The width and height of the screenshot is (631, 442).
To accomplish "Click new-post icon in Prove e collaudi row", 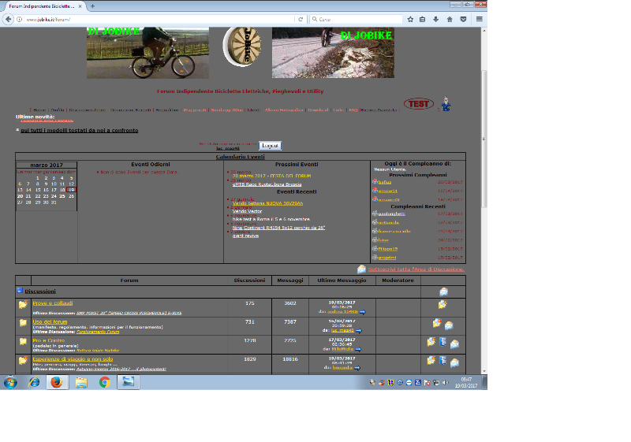I will pyautogui.click(x=442, y=305).
